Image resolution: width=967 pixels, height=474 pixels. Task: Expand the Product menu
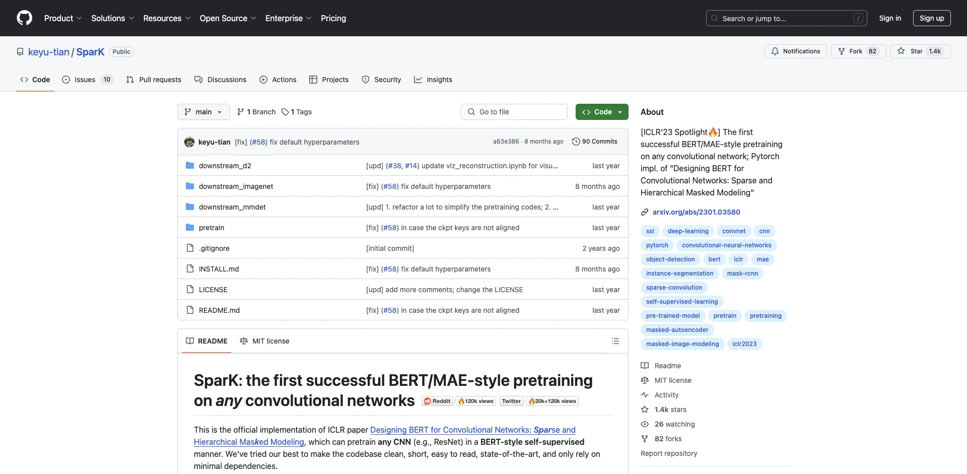(x=63, y=18)
